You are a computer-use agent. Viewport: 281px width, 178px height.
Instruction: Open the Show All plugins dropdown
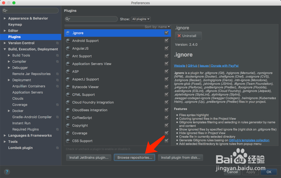click(x=141, y=19)
